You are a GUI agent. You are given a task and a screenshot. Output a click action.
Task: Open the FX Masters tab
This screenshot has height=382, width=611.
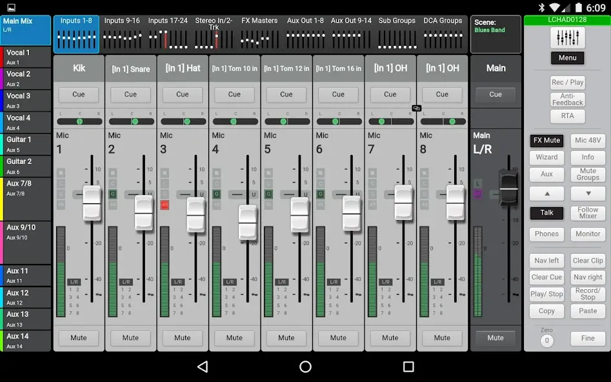click(259, 34)
